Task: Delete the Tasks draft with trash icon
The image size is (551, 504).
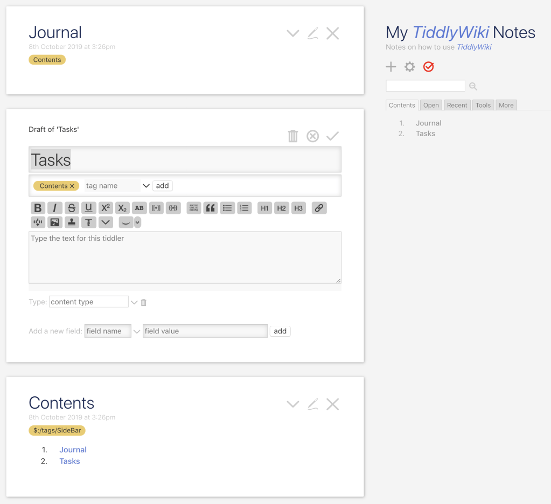Action: point(292,136)
